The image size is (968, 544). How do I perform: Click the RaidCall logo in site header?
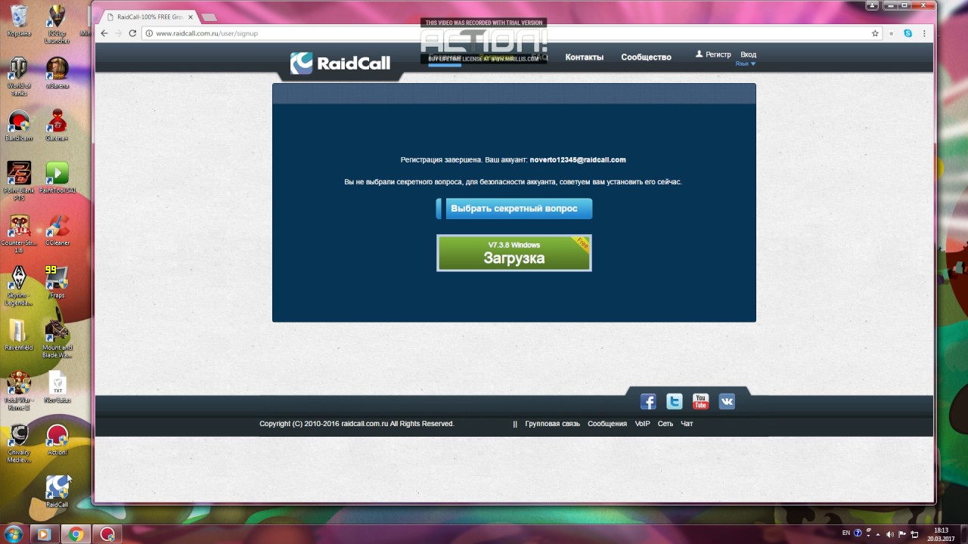pyautogui.click(x=340, y=63)
